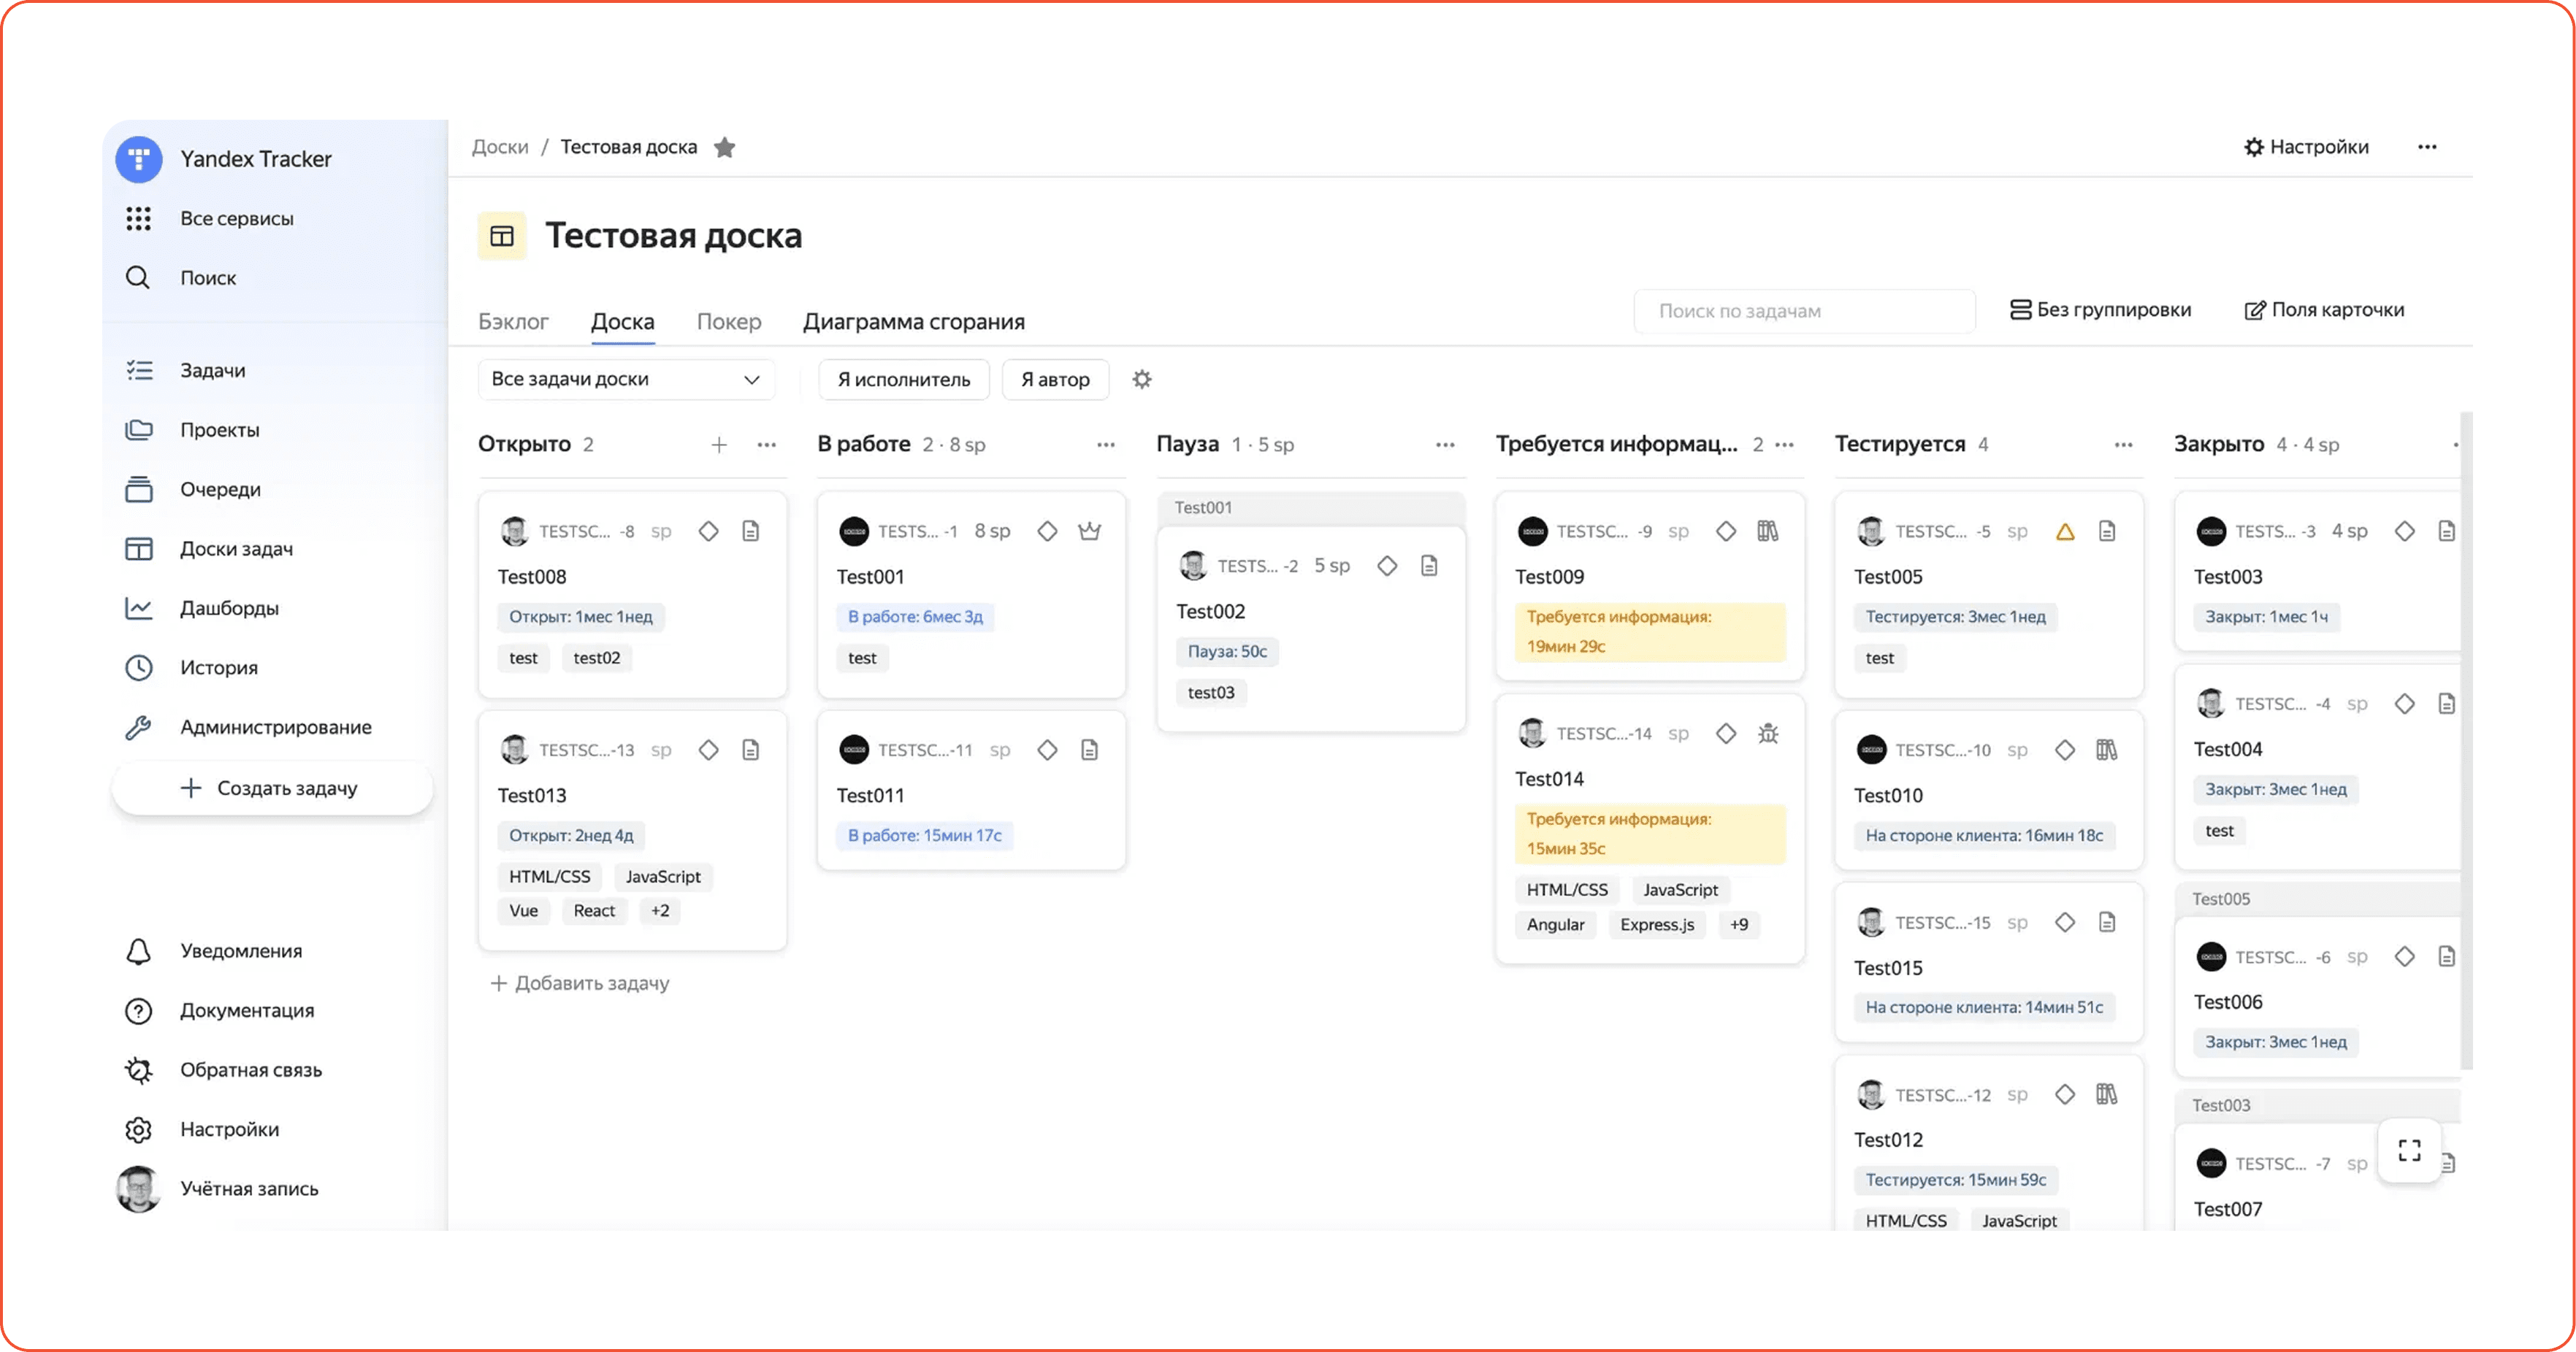The image size is (2576, 1352).
Task: Click the books icon on Test009 card
Action: (x=1768, y=531)
